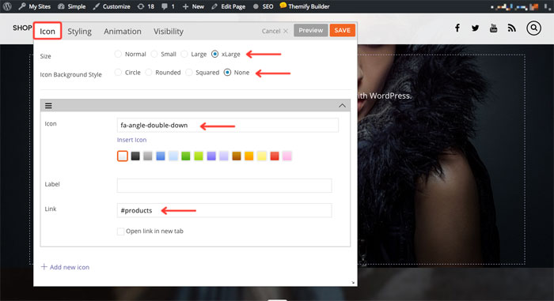Enable Open link in new tab
The width and height of the screenshot is (554, 301).
click(120, 231)
